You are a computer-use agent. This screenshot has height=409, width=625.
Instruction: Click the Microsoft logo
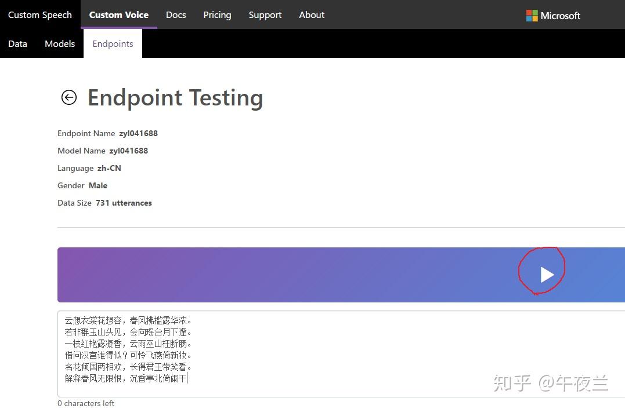pos(553,16)
